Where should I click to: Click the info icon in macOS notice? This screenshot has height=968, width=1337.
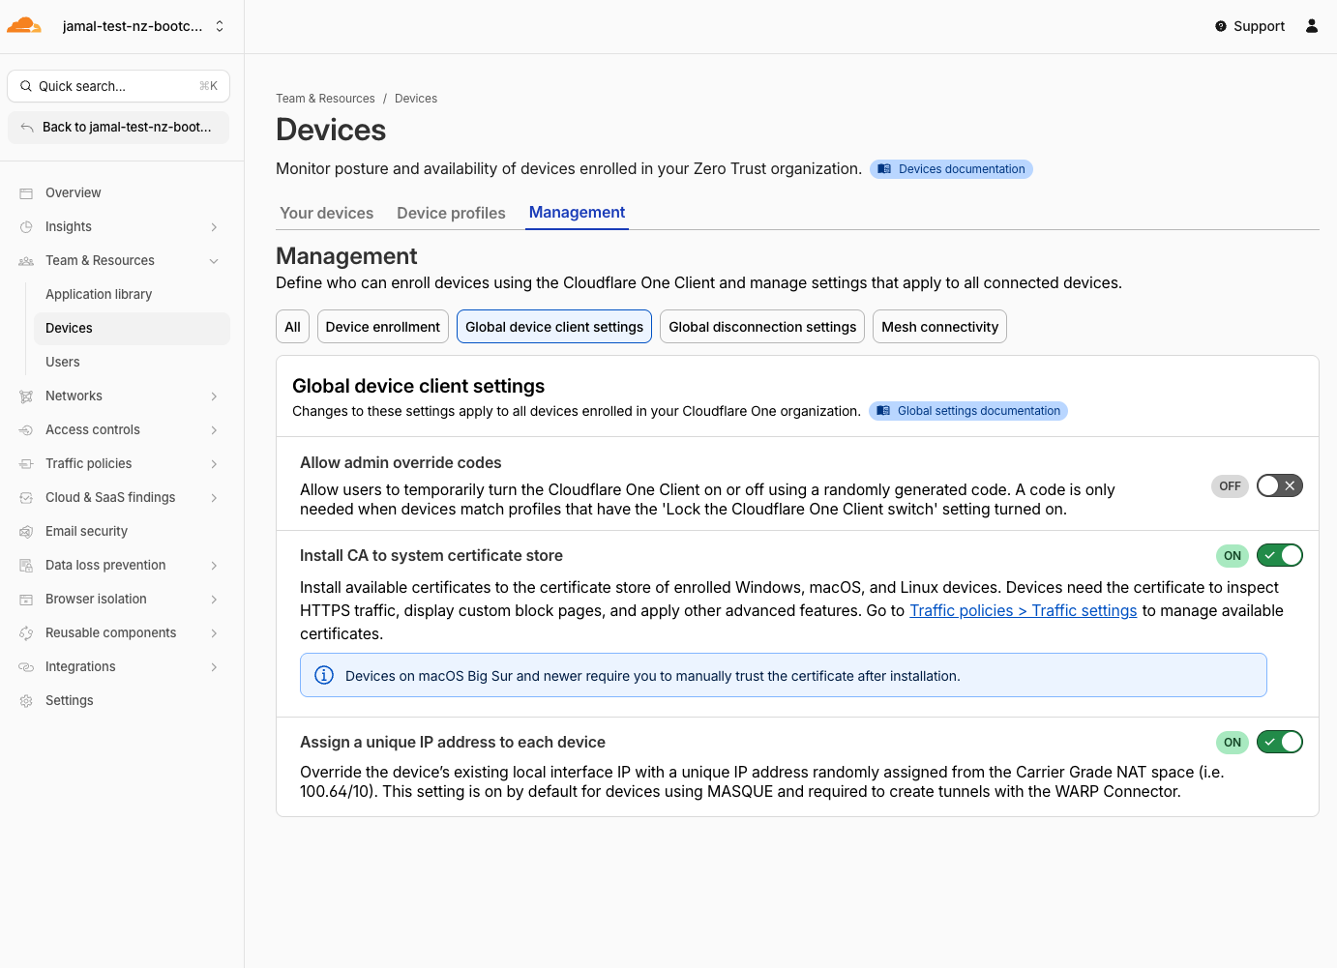click(324, 675)
